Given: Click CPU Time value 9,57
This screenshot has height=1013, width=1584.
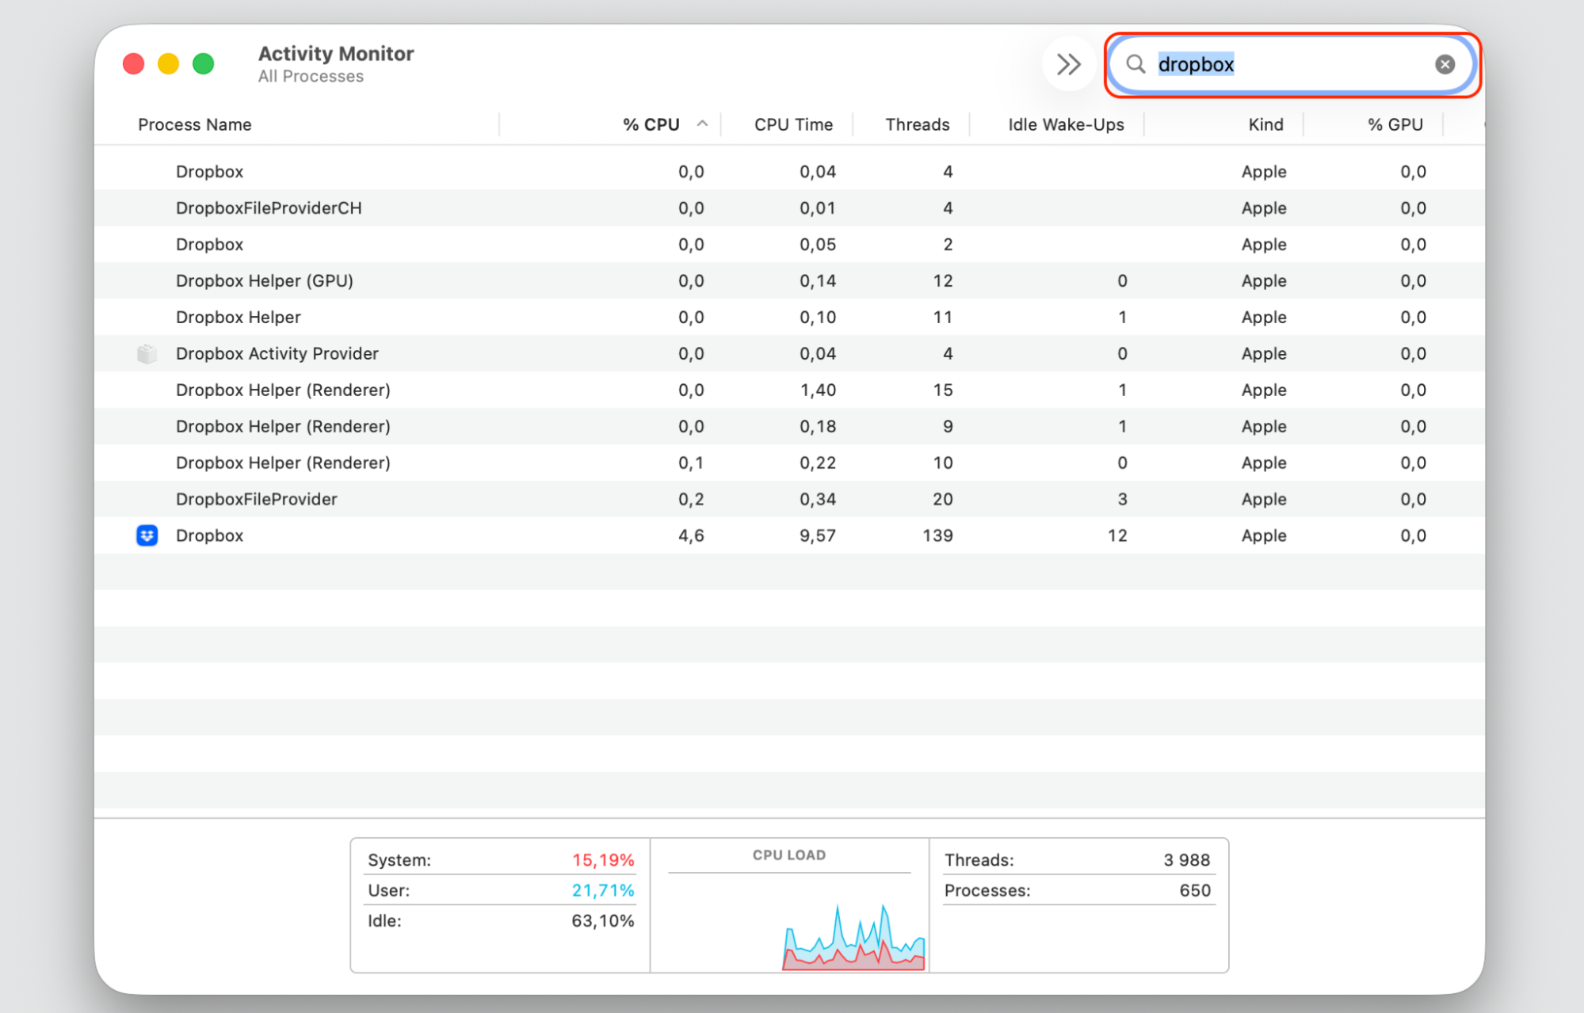Looking at the screenshot, I should pyautogui.click(x=818, y=535).
